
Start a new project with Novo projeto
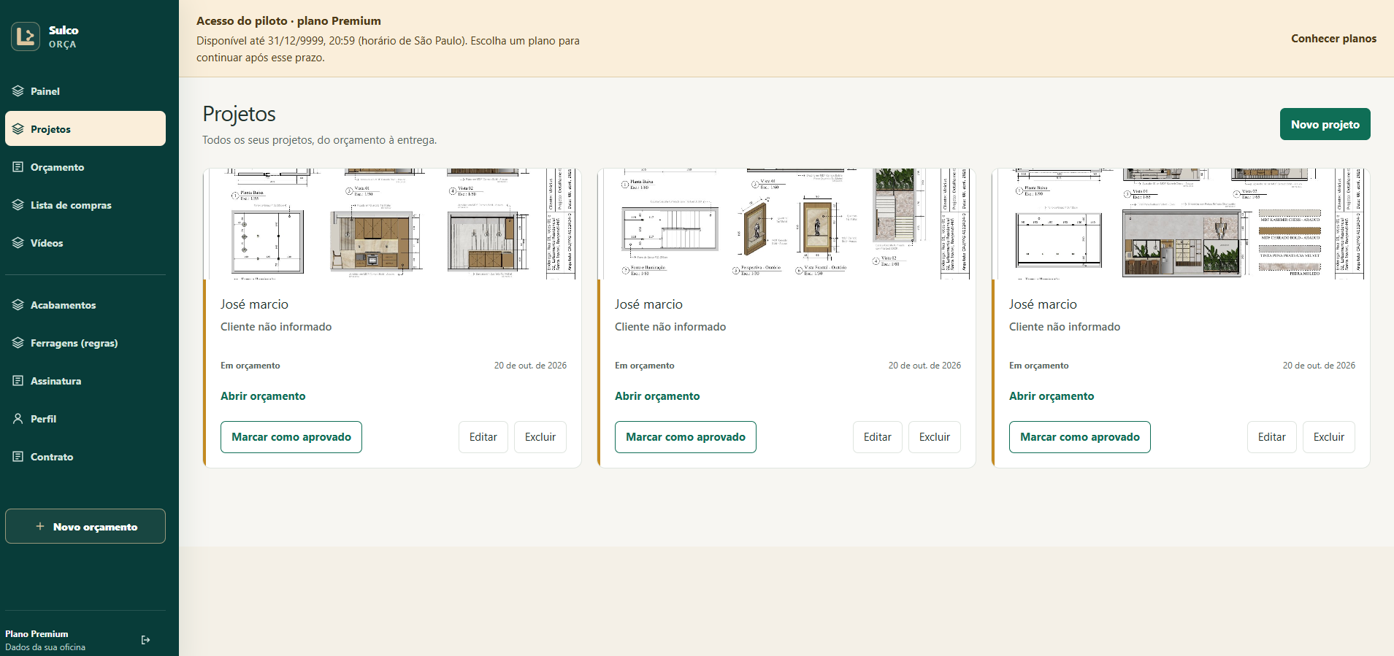[x=1325, y=124]
